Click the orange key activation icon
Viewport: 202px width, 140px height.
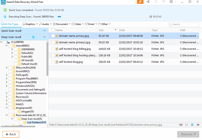click(140, 2)
